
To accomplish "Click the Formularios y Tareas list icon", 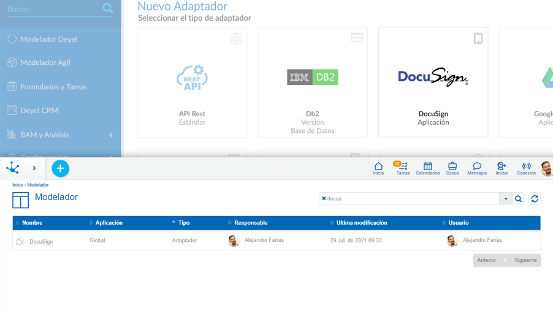I will (12, 86).
